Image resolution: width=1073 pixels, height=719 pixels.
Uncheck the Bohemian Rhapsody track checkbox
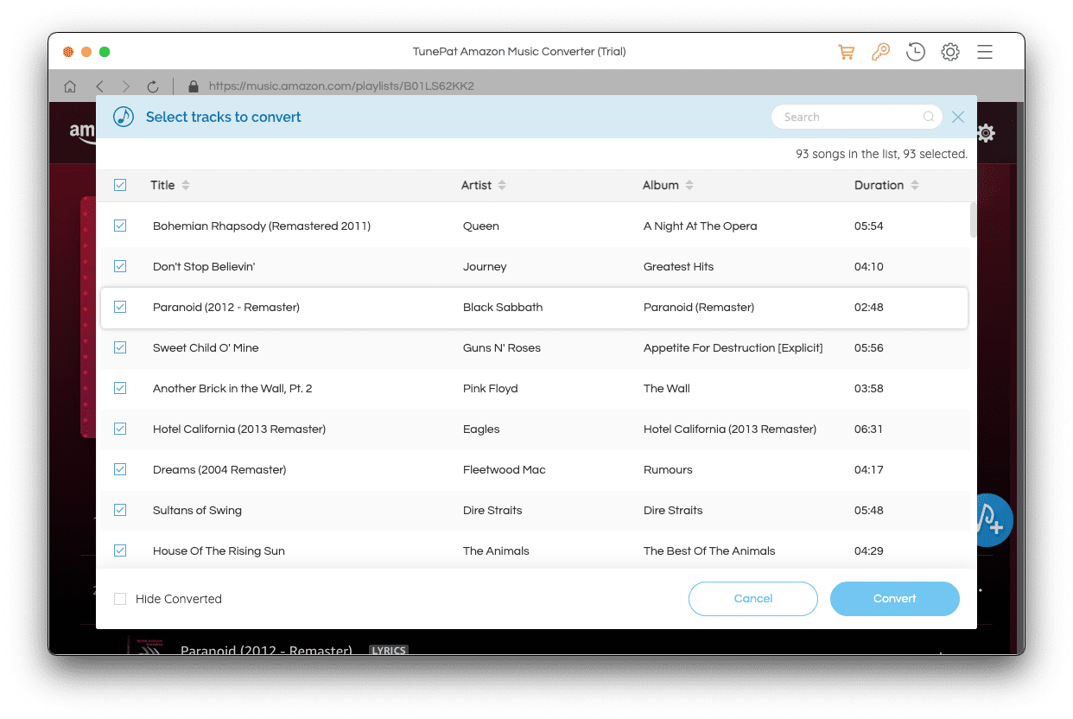tap(120, 226)
